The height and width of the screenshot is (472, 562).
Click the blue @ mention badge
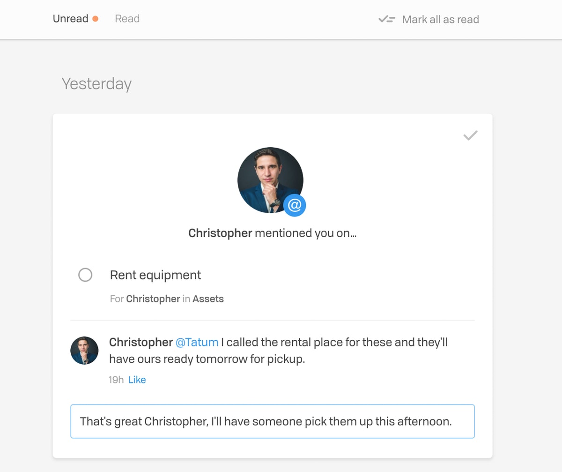tap(295, 205)
